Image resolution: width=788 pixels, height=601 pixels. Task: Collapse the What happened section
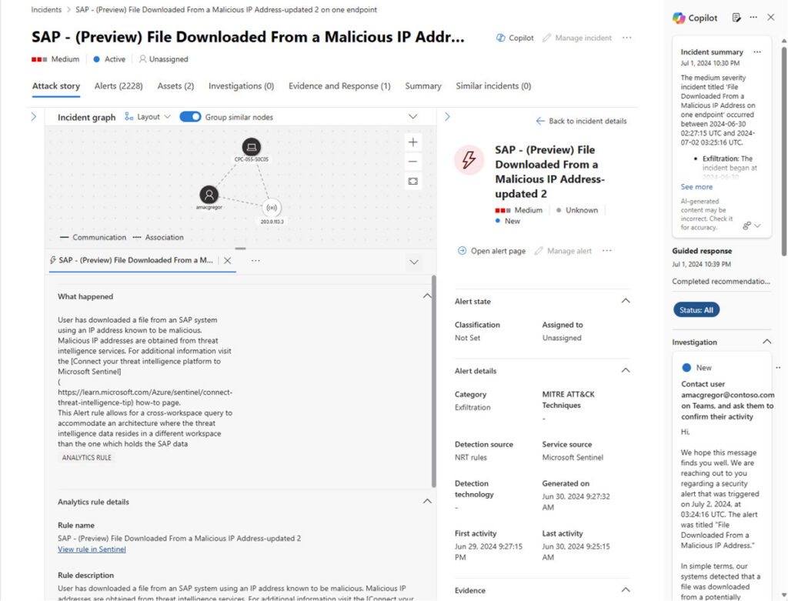(427, 296)
